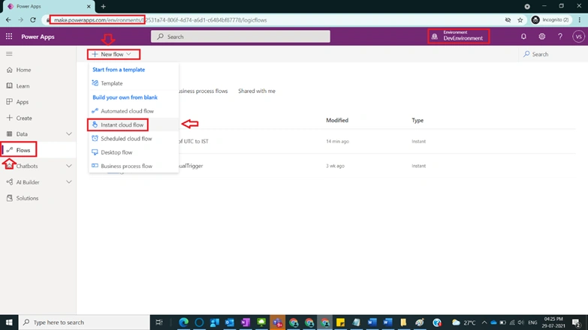Open Task View on the taskbar

click(159, 322)
